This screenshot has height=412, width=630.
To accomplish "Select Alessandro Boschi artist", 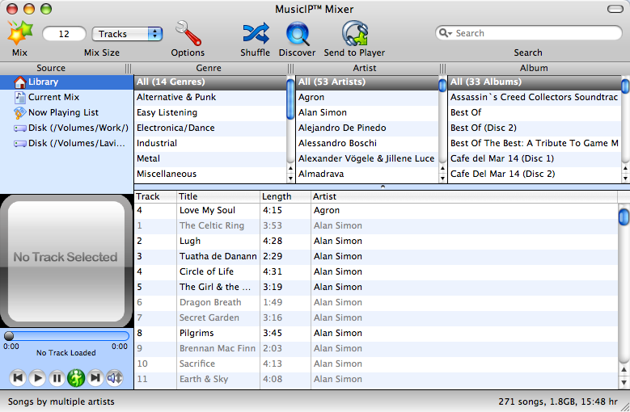I will 367,143.
